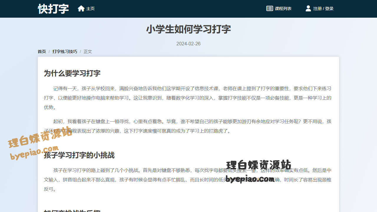Click the home icon in the navbar

(x=81, y=8)
